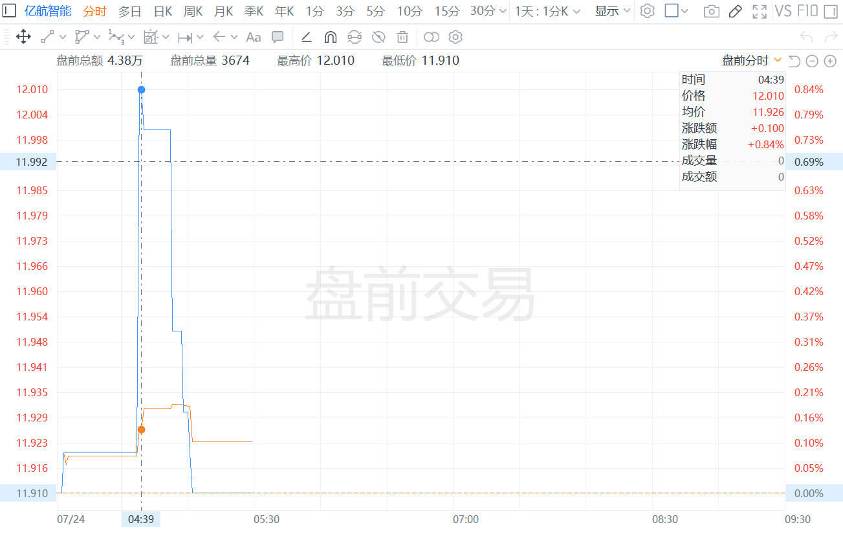Take a chart screenshot with camera icon
Viewport: 843px width, 536px height.
(x=711, y=11)
